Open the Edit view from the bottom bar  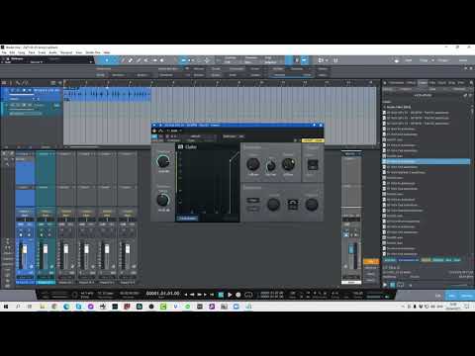click(438, 296)
